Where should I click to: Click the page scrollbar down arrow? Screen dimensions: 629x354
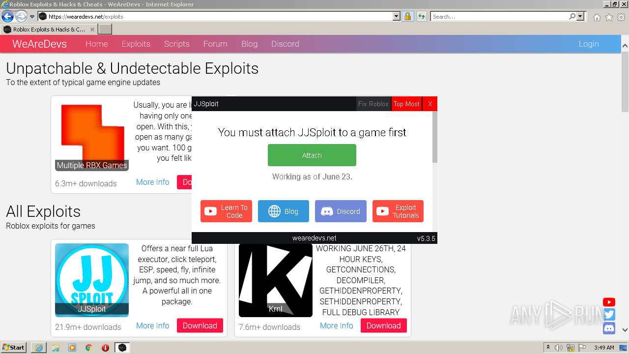click(x=625, y=330)
